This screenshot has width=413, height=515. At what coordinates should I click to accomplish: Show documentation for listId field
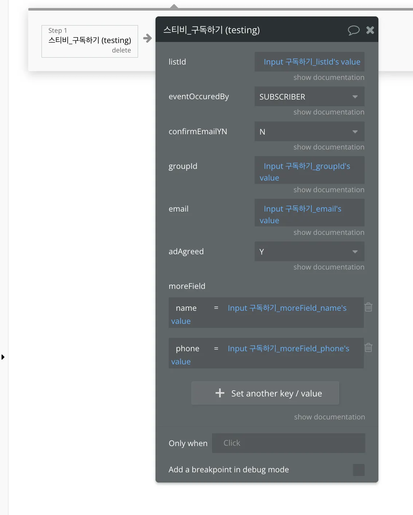[329, 77]
